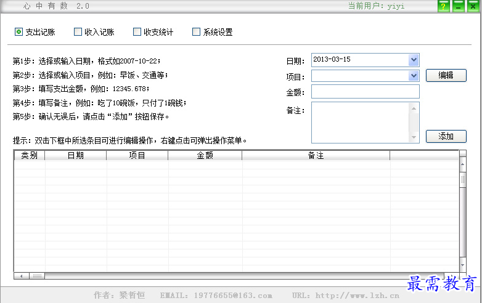Click the 备注 box scroll down arrow
The height and width of the screenshot is (303, 482).
pyautogui.click(x=414, y=137)
